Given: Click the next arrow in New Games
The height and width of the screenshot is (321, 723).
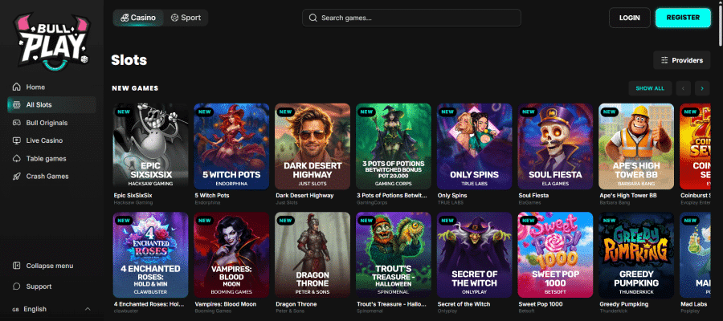Looking at the screenshot, I should pos(702,88).
